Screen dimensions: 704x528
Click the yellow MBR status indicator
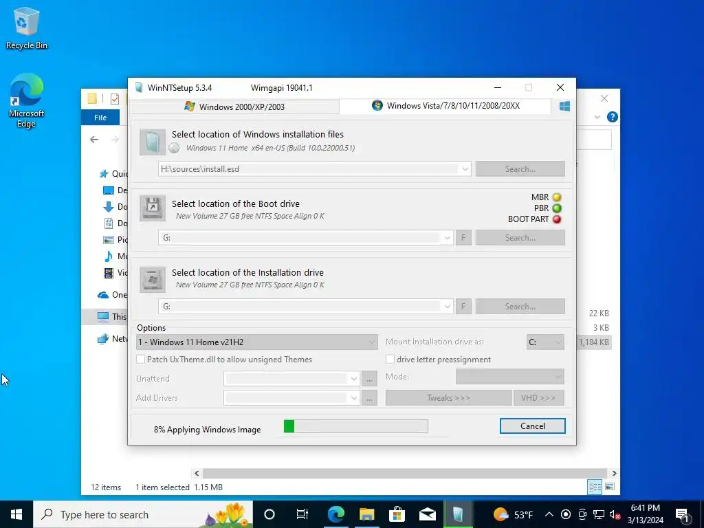[557, 197]
